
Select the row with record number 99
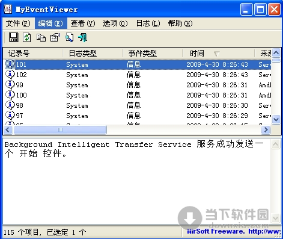[x=137, y=85]
